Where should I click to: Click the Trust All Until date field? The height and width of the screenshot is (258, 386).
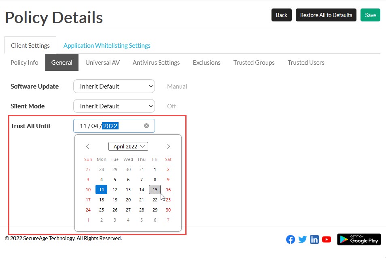point(109,126)
